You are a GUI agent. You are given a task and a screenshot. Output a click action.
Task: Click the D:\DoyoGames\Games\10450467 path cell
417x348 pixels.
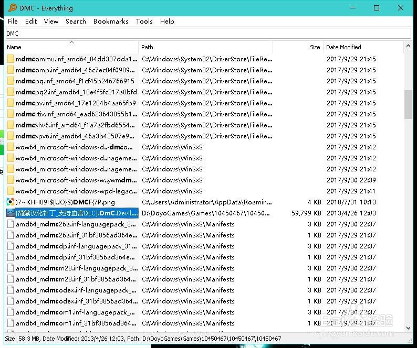click(x=205, y=213)
